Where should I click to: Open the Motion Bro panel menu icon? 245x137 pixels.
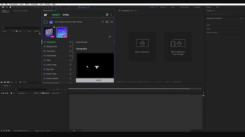pyautogui.click(x=55, y=11)
